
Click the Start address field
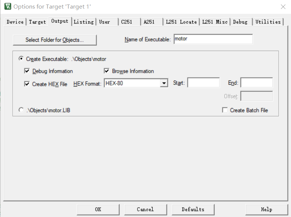click(203, 82)
